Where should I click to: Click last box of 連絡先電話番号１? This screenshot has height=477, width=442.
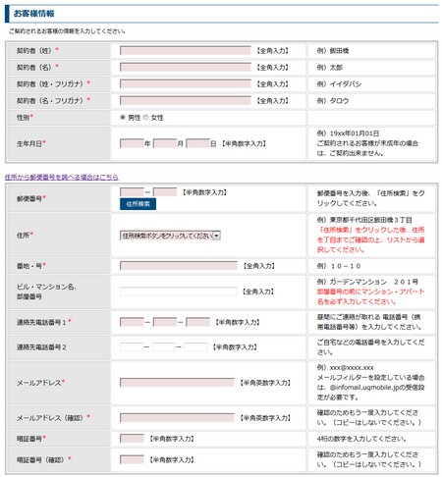click(x=197, y=322)
